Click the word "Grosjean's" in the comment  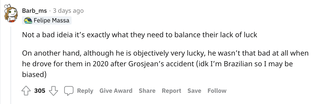pos(146,64)
